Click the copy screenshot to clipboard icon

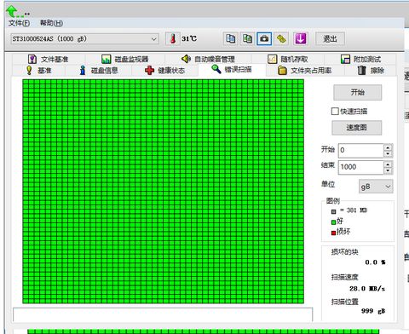click(x=247, y=38)
